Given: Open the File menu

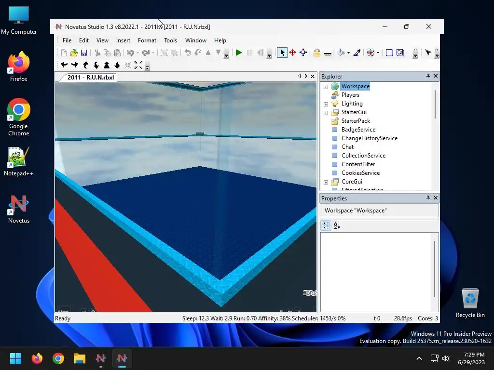Looking at the screenshot, I should point(67,40).
